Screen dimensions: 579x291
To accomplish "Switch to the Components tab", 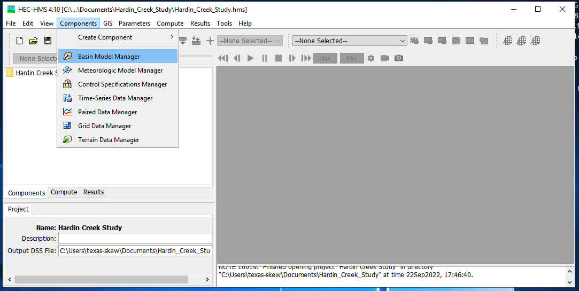I will (x=26, y=193).
